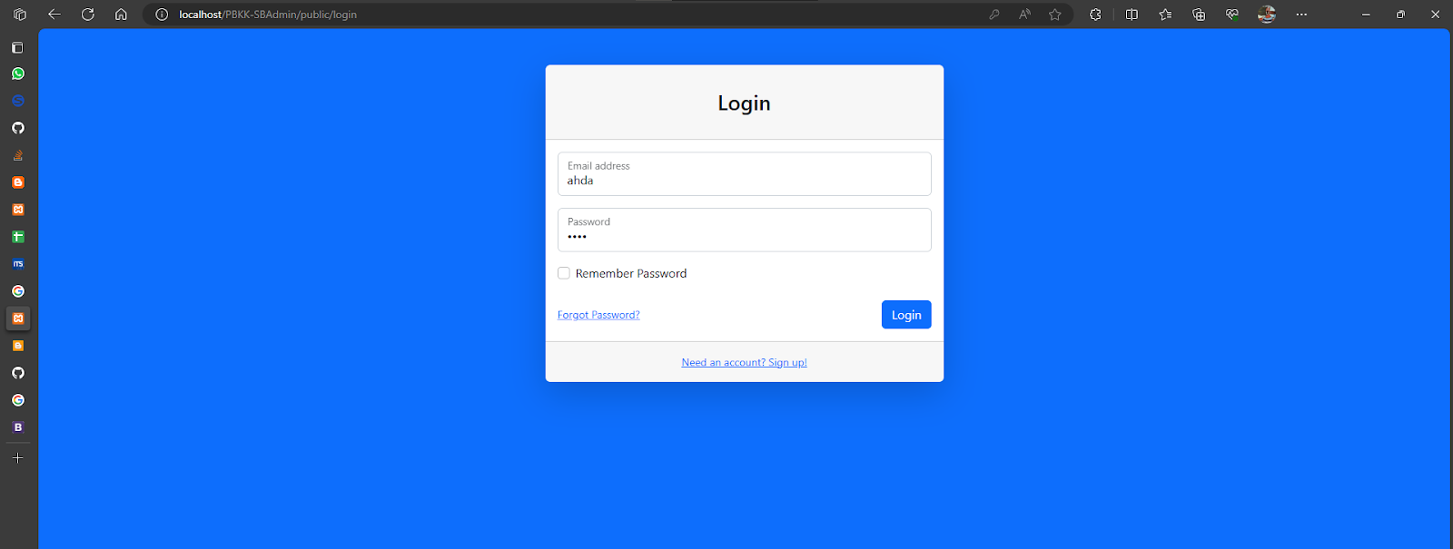Click the blue Login button

click(x=906, y=315)
